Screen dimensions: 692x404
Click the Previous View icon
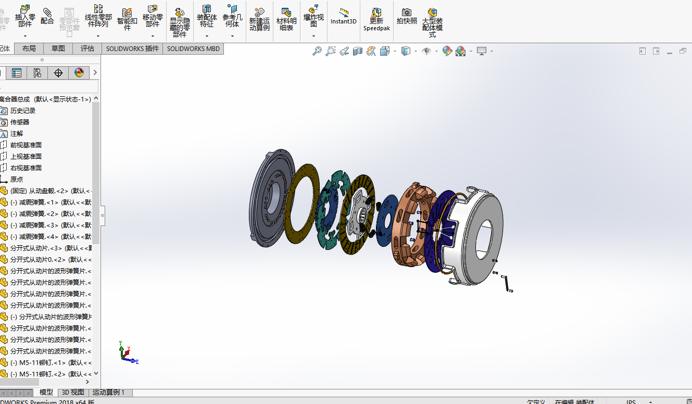pyautogui.click(x=344, y=51)
